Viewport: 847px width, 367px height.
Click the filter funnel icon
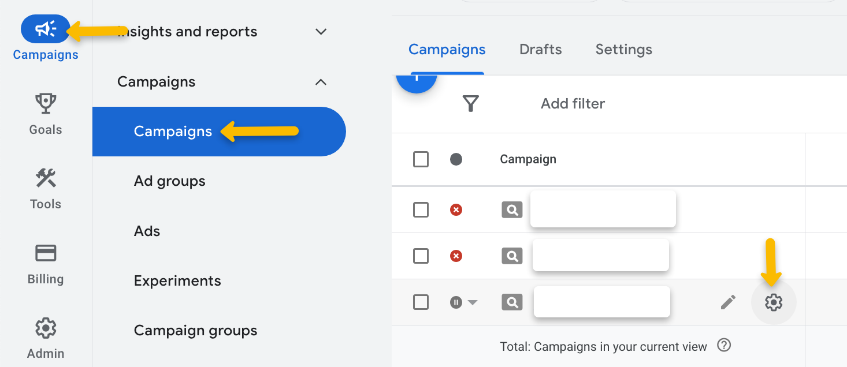pos(471,104)
